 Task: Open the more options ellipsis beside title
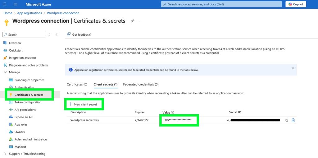tap(140, 21)
